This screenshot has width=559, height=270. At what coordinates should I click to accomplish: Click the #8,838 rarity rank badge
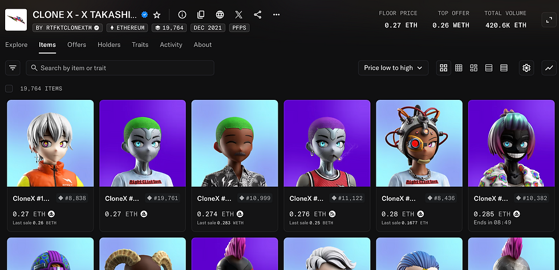pos(72,198)
